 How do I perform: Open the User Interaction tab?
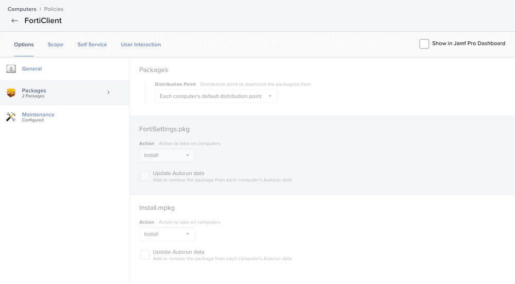[x=141, y=45]
